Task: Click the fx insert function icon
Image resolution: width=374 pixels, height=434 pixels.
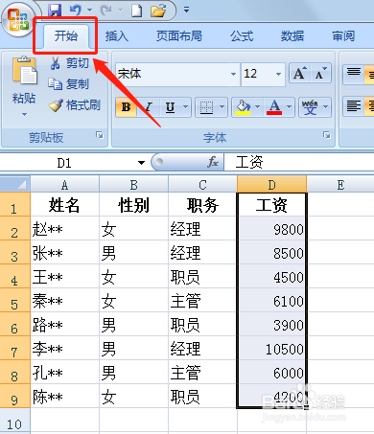Action: pyautogui.click(x=212, y=162)
